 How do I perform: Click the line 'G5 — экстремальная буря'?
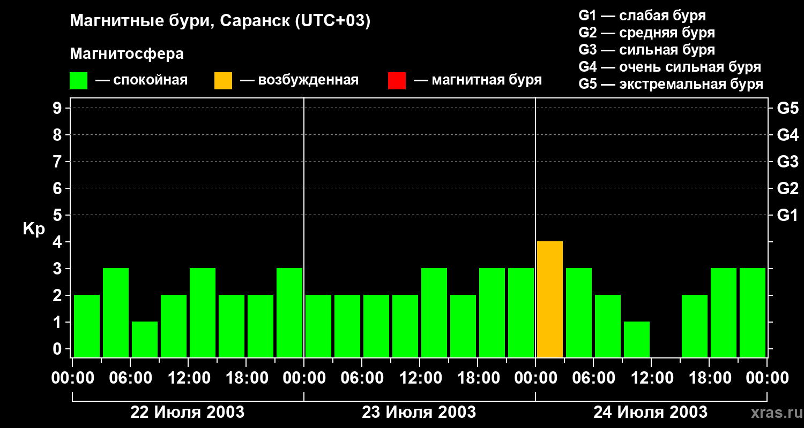tap(671, 84)
